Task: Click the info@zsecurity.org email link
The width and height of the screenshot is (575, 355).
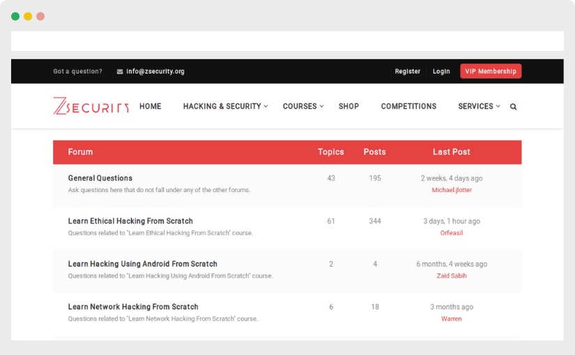Action: click(x=155, y=72)
